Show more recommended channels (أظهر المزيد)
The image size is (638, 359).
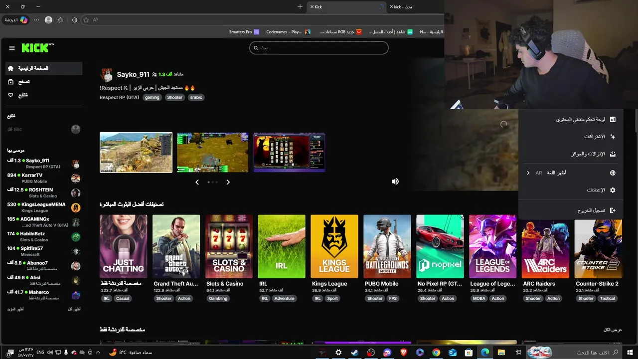(x=15, y=309)
